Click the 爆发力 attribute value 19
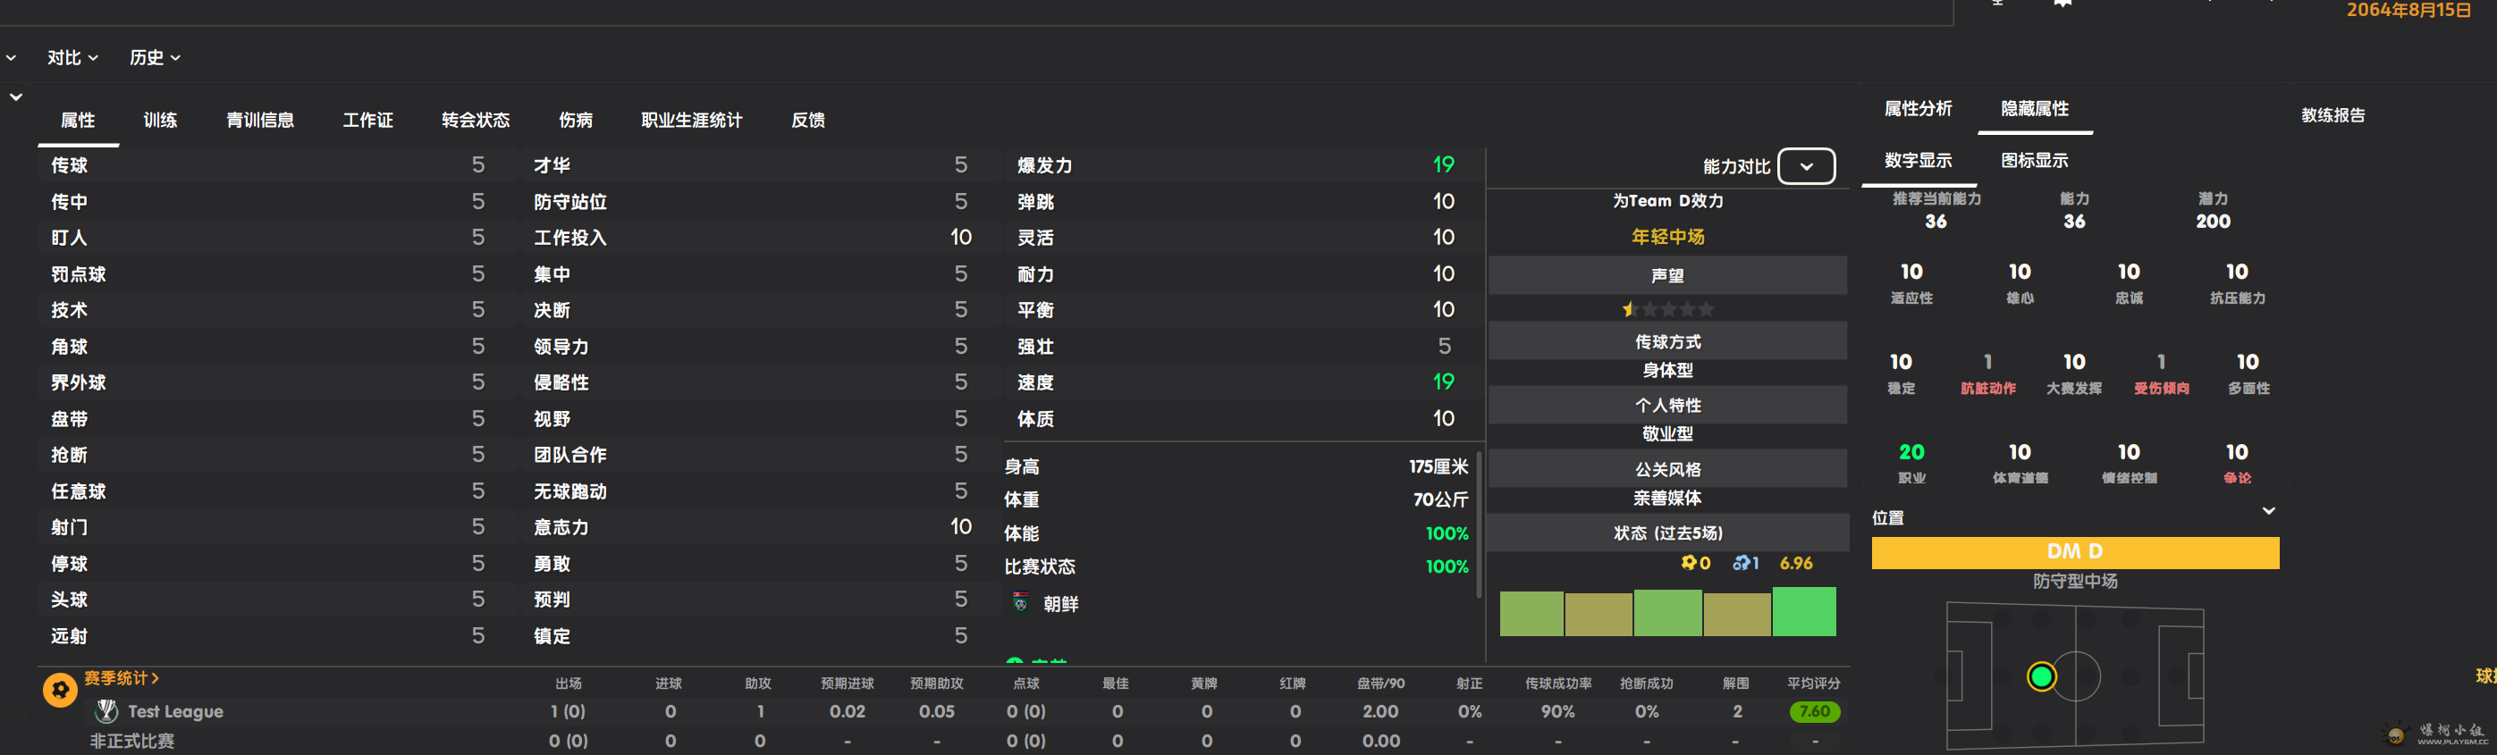 (x=1443, y=164)
